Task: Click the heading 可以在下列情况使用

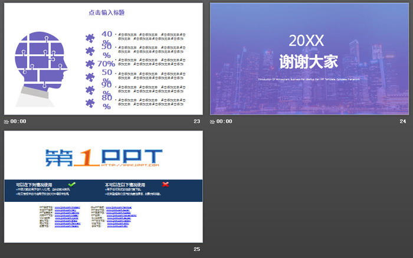Action: click(x=34, y=185)
